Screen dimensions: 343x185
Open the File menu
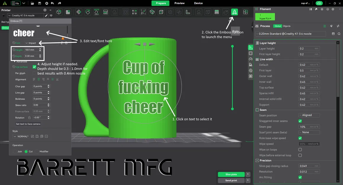tap(16, 3)
